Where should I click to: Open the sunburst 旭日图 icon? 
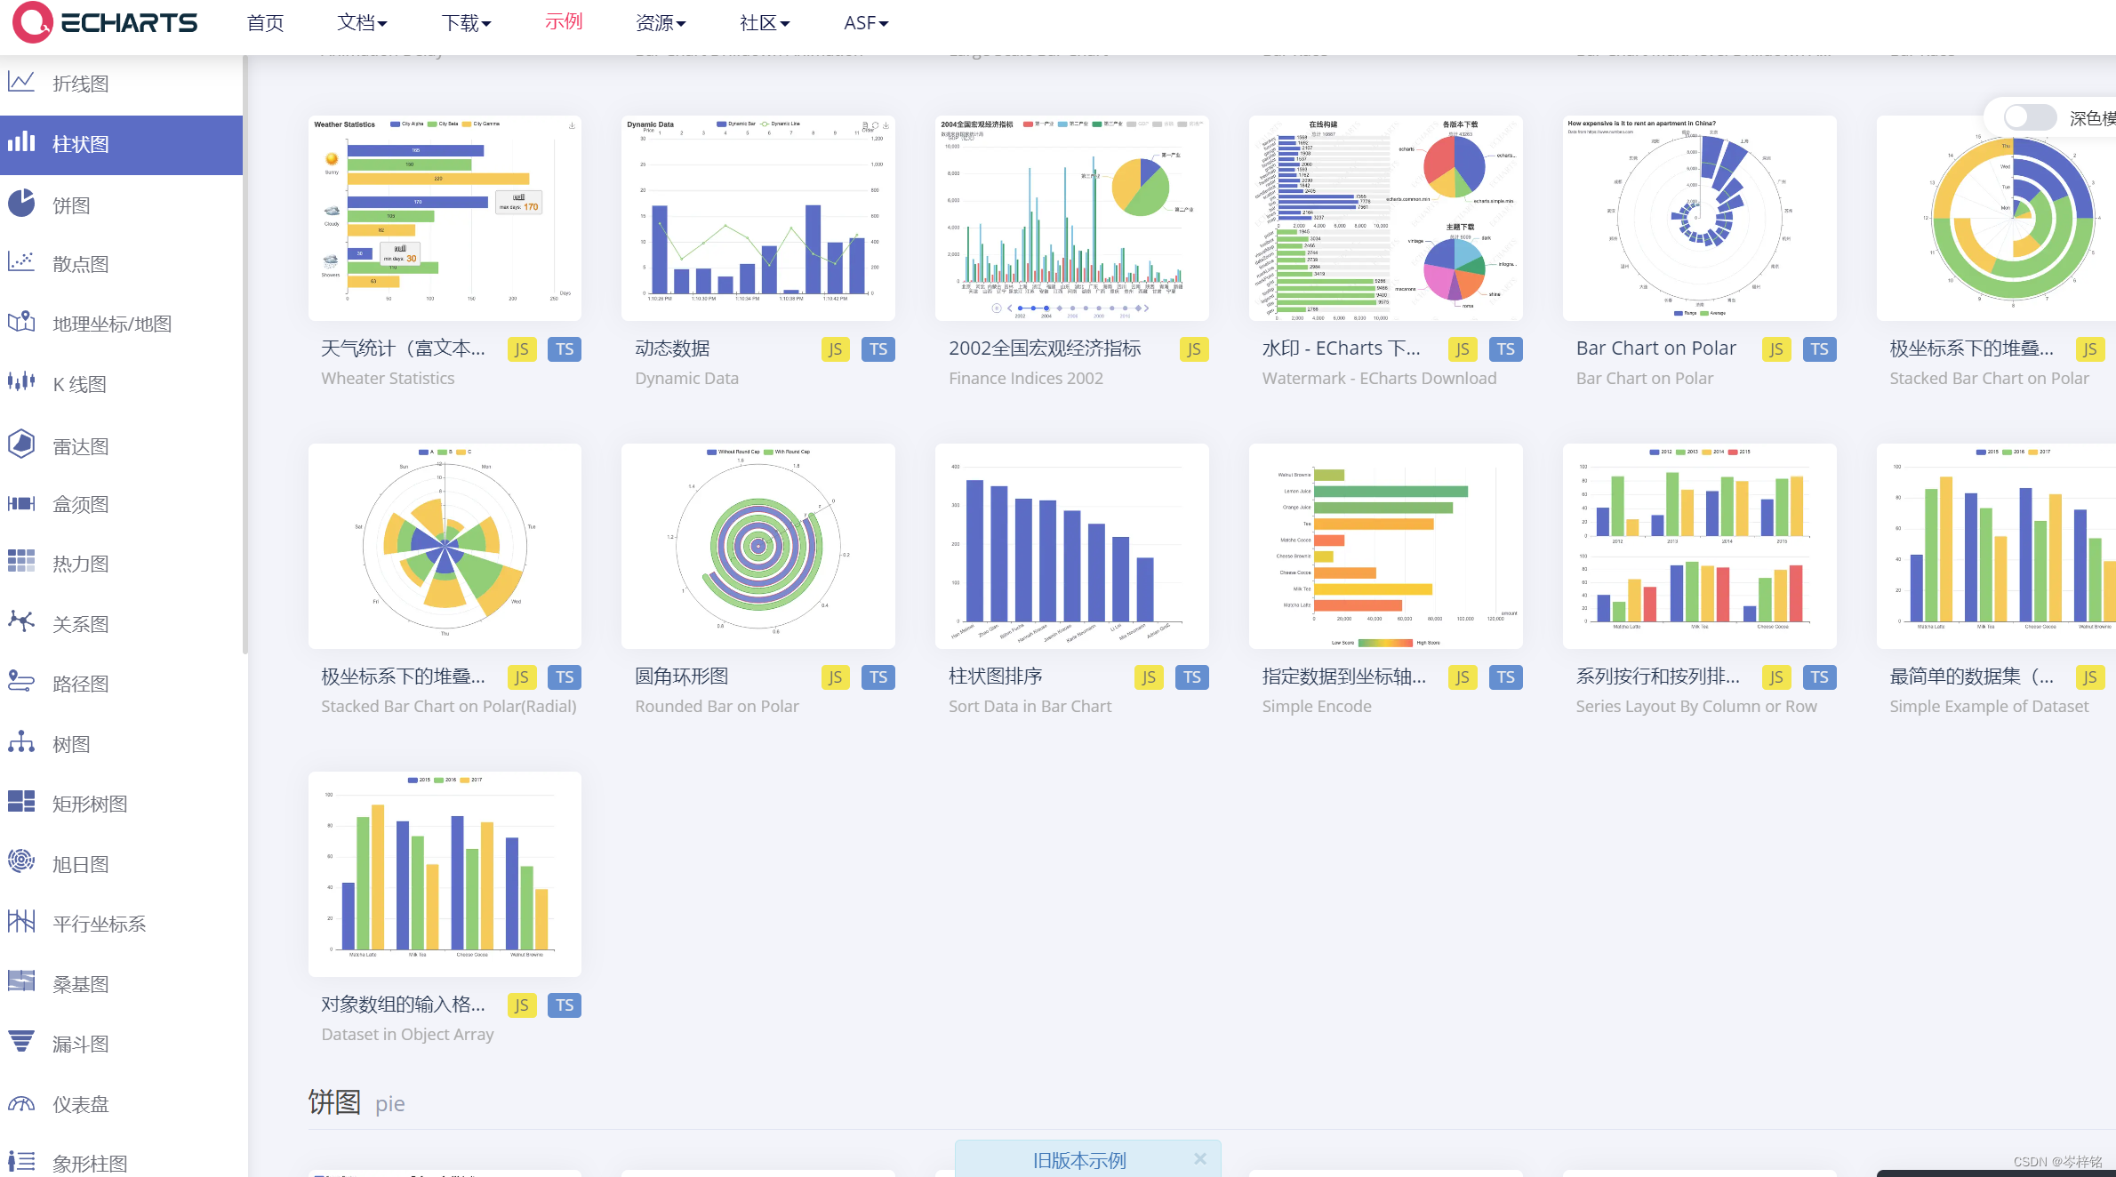pyautogui.click(x=21, y=861)
